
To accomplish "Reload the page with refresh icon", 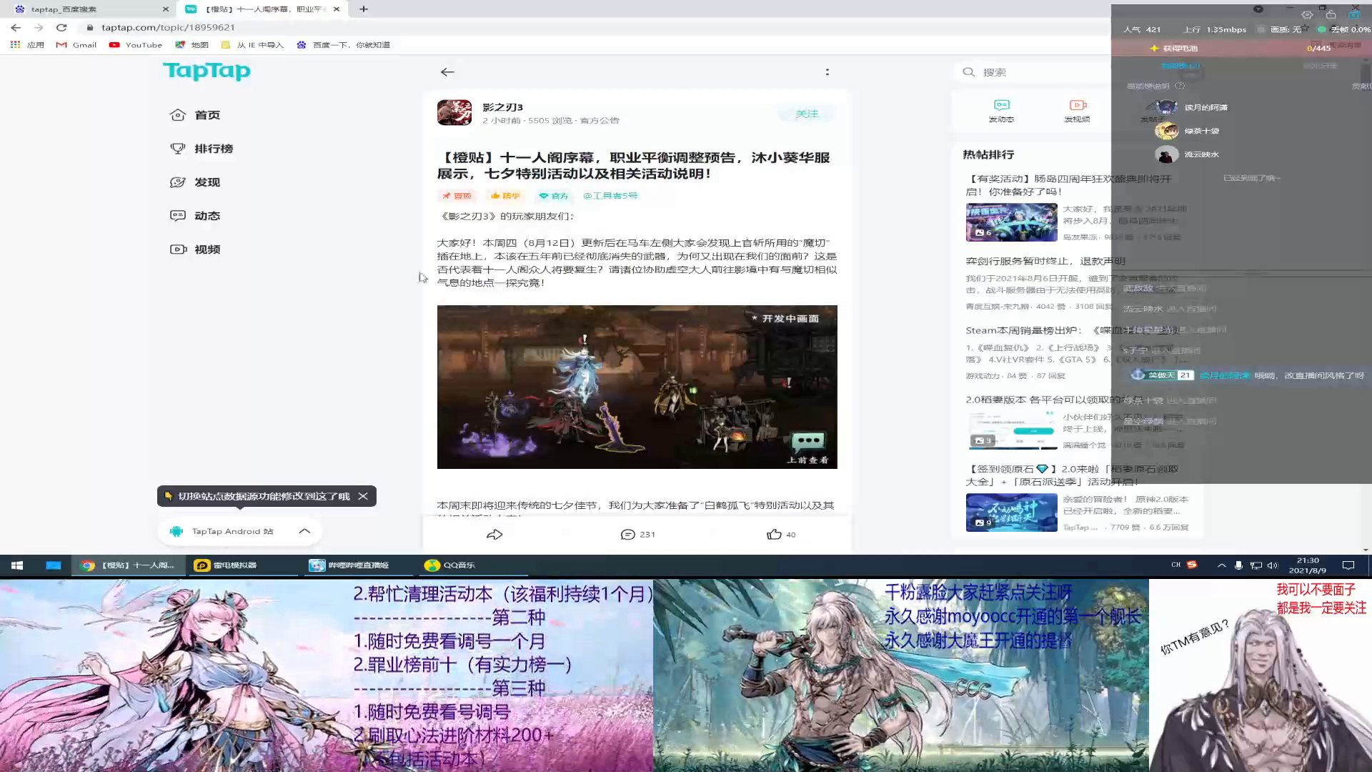I will (61, 27).
